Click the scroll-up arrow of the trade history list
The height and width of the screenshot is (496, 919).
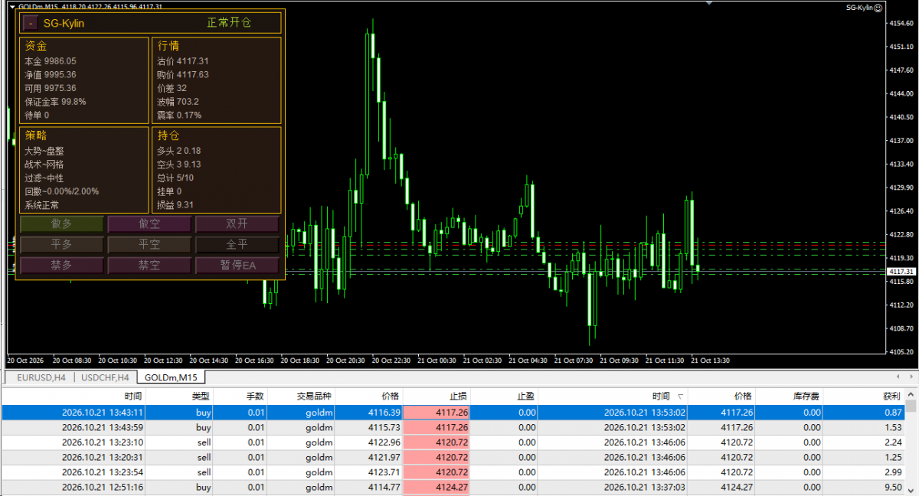911,395
